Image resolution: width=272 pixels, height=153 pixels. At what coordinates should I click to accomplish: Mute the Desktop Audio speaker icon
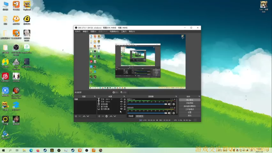170,113
